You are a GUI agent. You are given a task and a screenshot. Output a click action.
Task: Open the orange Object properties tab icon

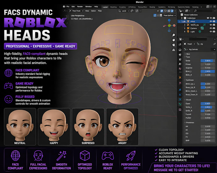(180, 77)
